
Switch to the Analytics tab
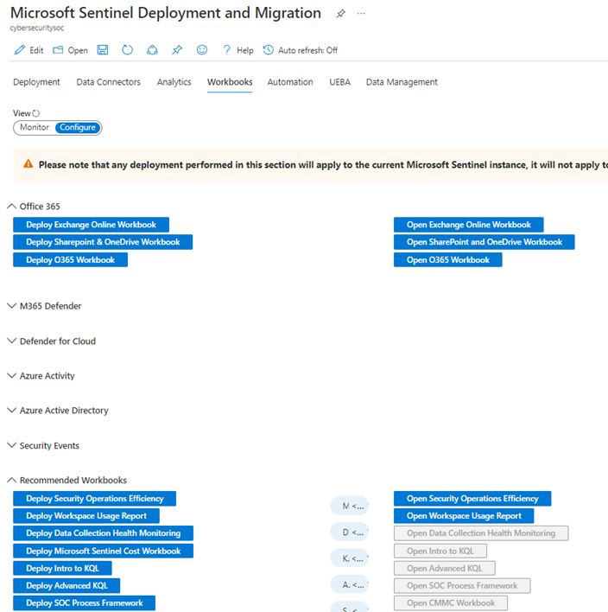(174, 82)
